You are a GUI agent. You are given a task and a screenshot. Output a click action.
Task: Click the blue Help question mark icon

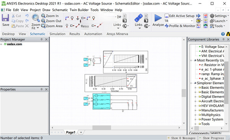(x=223, y=34)
